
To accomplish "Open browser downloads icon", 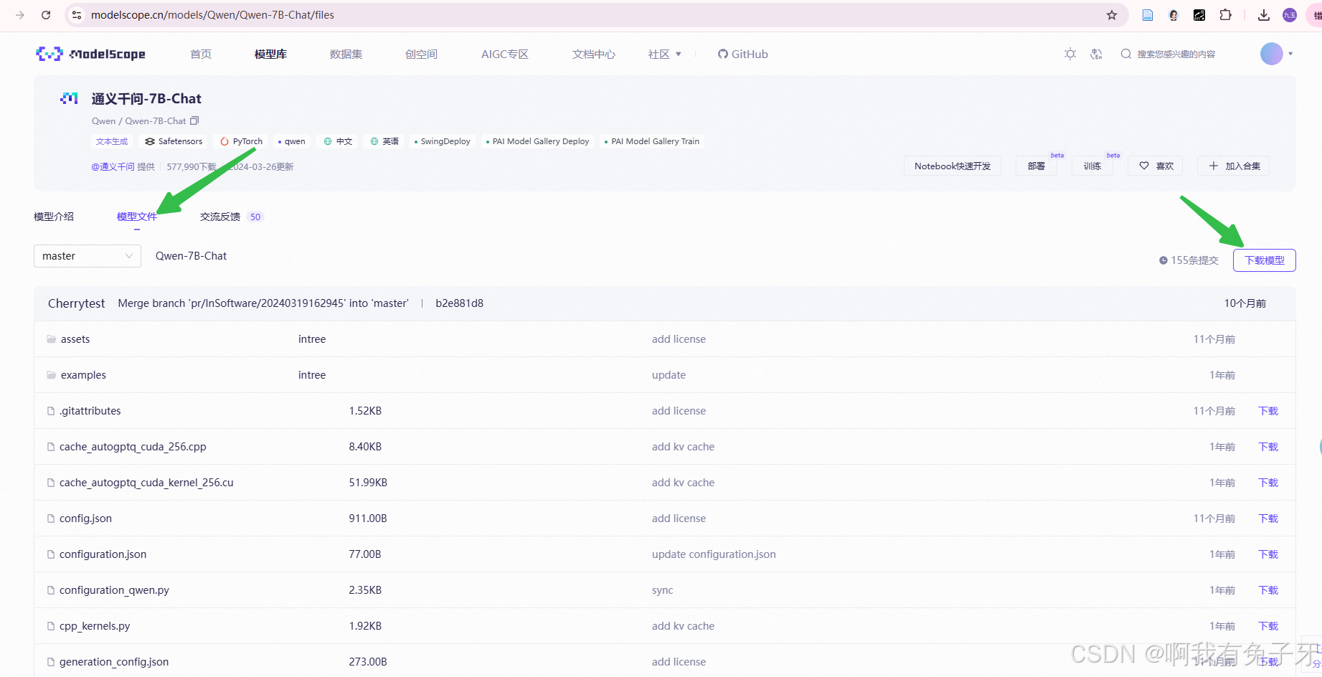I will (1264, 15).
